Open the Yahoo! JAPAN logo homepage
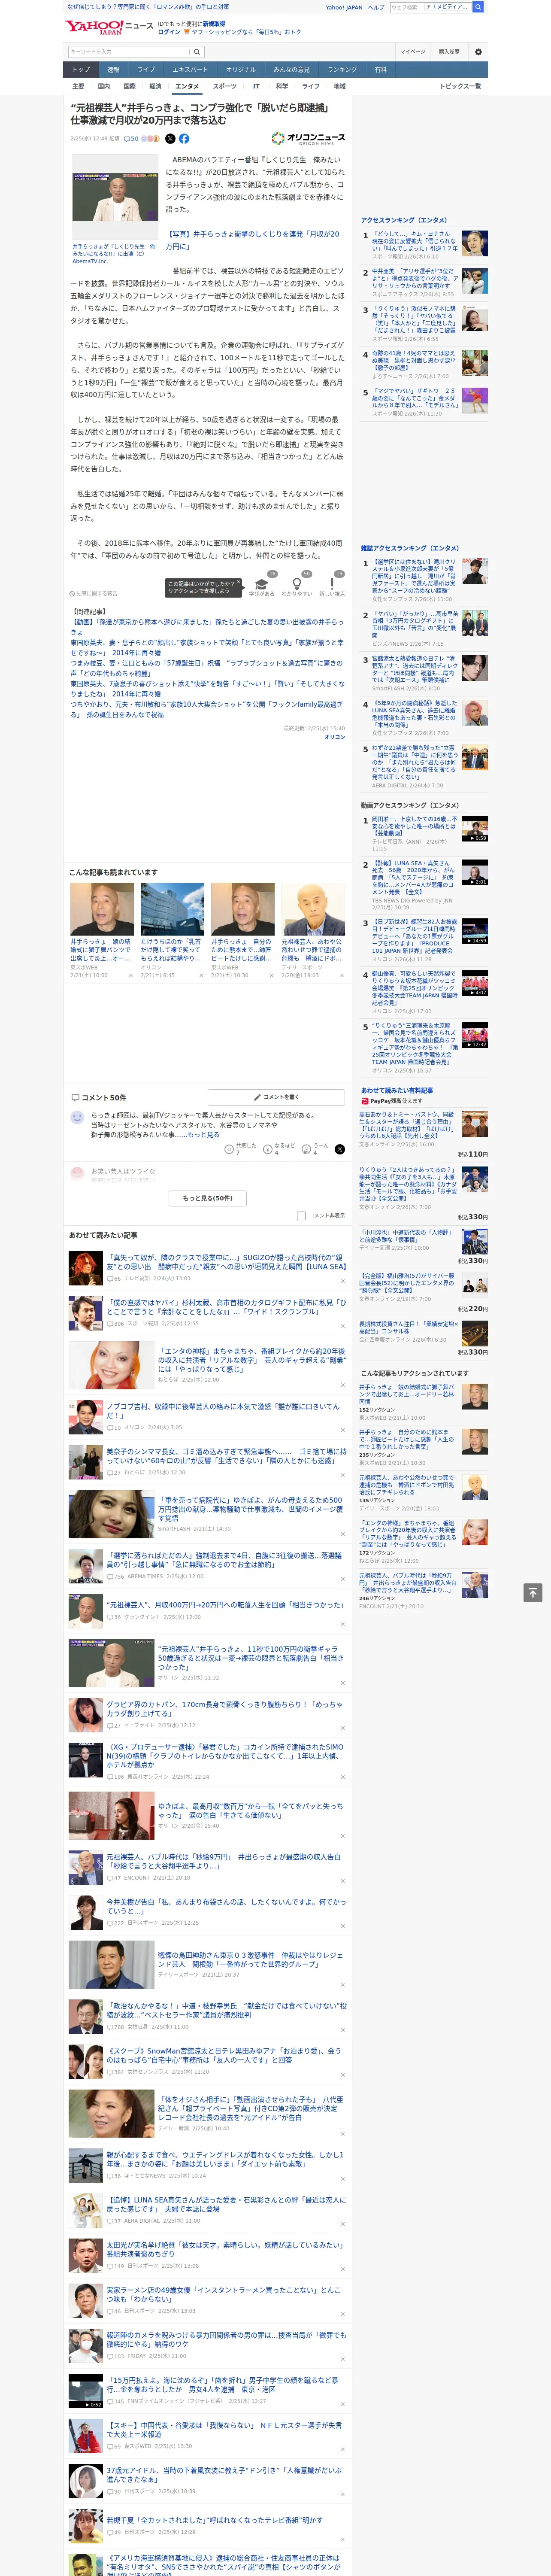 pyautogui.click(x=95, y=27)
